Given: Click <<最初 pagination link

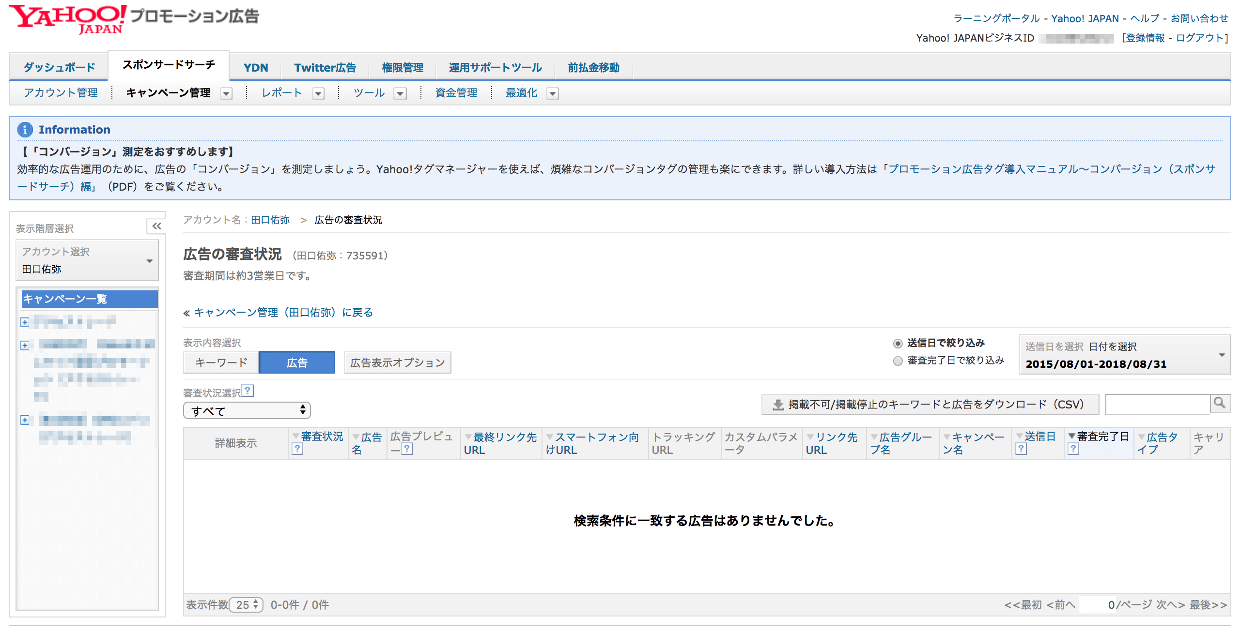Looking at the screenshot, I should [1023, 605].
